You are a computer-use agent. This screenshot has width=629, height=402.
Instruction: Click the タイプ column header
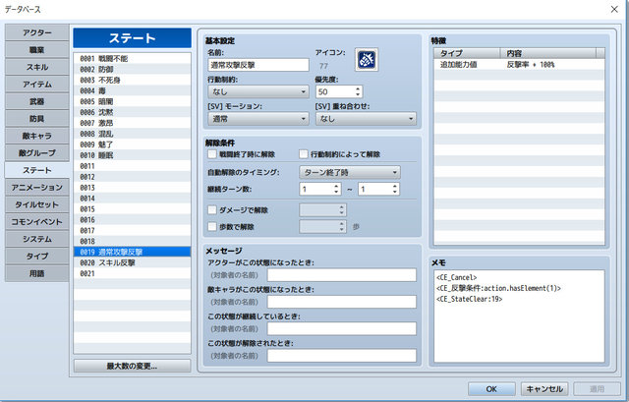[468, 53]
